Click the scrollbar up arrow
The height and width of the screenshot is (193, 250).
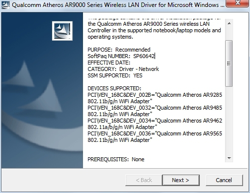click(229, 23)
